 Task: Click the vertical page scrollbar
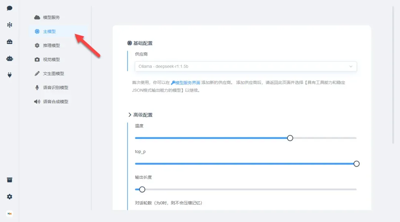[x=393, y=74]
